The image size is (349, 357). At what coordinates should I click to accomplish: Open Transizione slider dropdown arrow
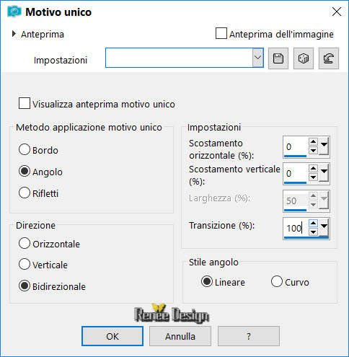click(324, 228)
